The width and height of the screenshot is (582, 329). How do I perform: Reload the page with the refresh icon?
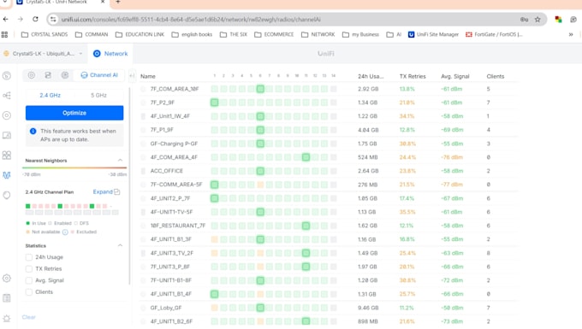click(x=35, y=20)
